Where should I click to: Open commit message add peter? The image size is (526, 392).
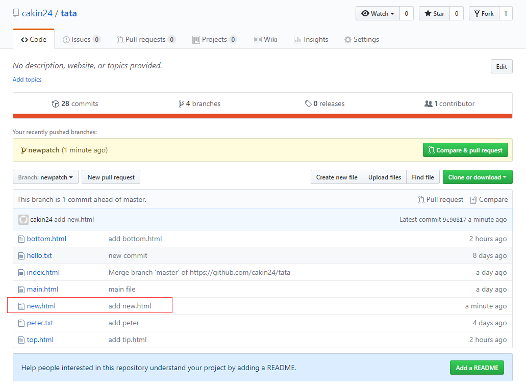click(123, 323)
